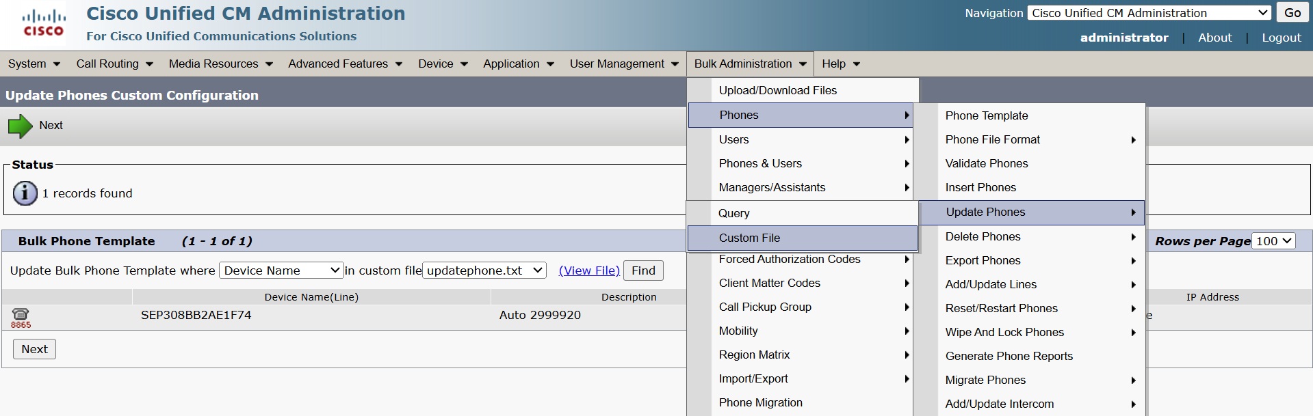The width and height of the screenshot is (1313, 416).
Task: Open the View File link
Action: click(588, 271)
